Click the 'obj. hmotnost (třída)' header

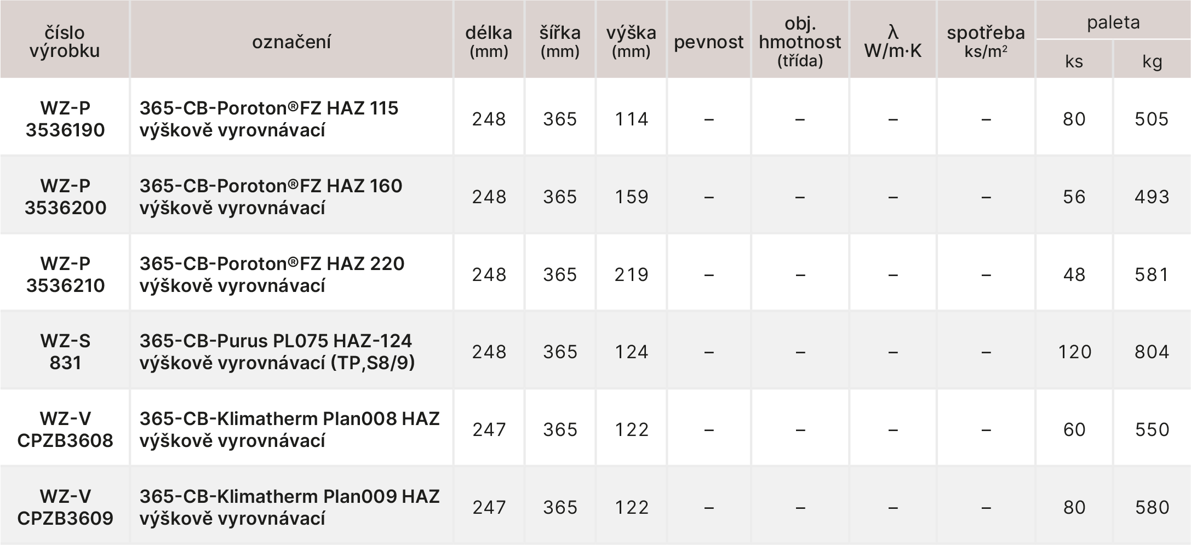[x=800, y=42]
